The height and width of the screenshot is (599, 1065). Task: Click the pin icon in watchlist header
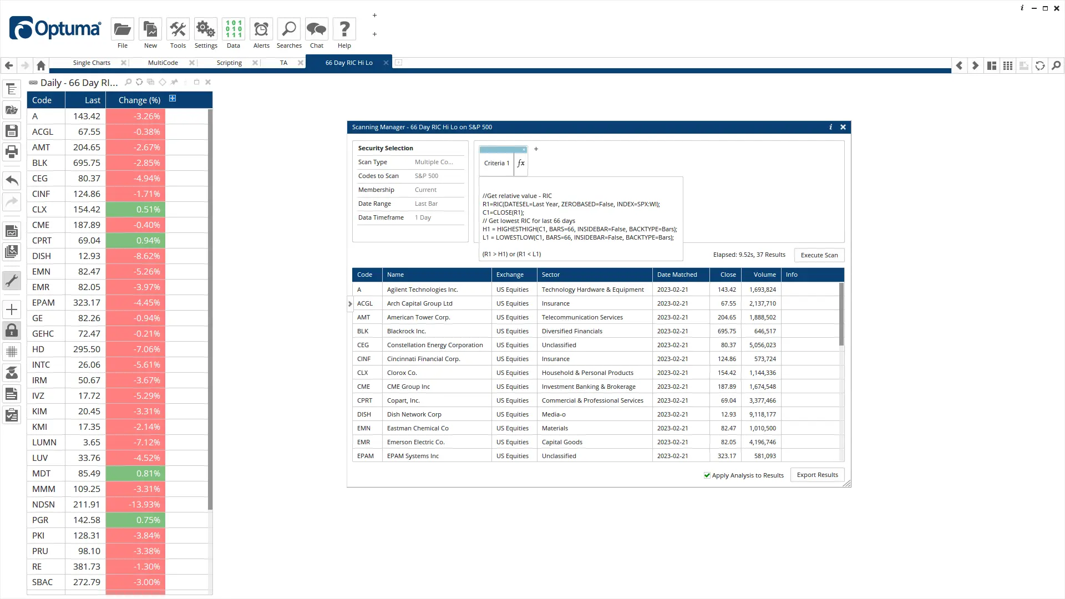click(x=174, y=82)
